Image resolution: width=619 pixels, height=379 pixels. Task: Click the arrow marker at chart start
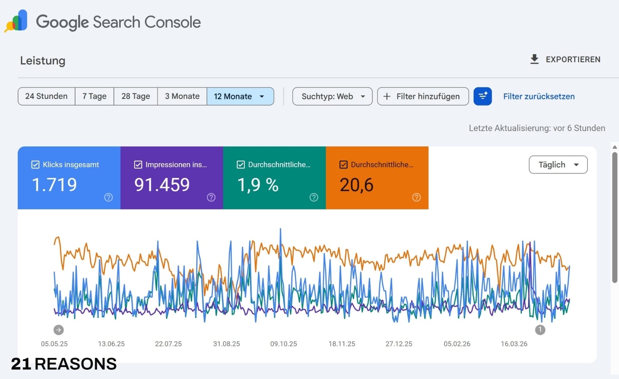[x=59, y=330]
